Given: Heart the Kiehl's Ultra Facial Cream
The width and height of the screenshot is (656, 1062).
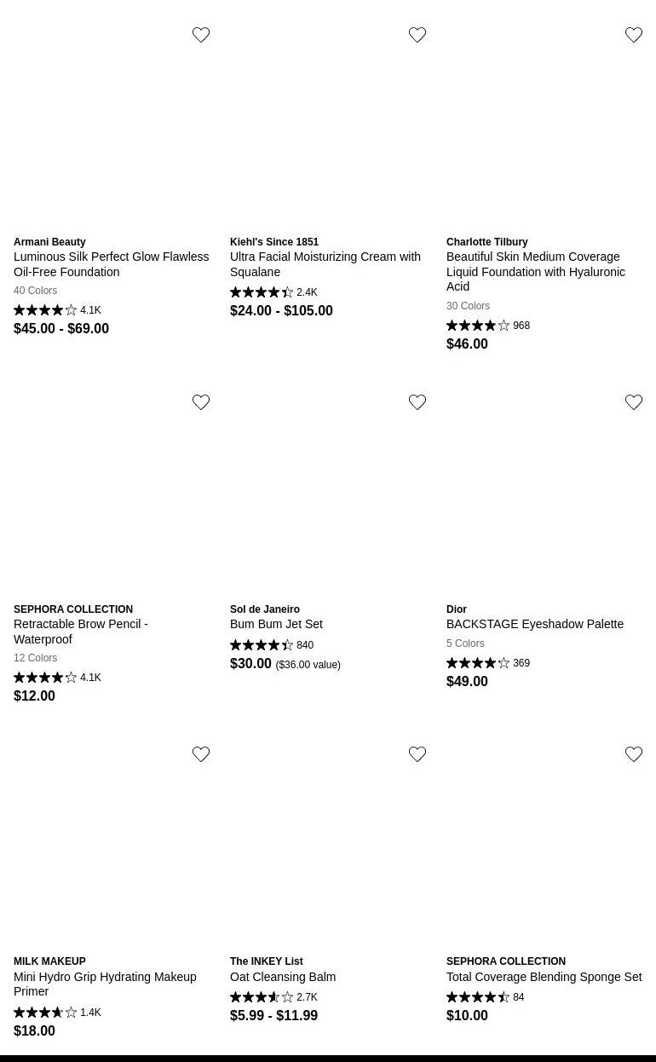Looking at the screenshot, I should pyautogui.click(x=417, y=35).
